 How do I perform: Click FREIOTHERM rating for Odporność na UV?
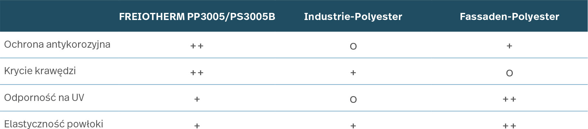(197, 99)
